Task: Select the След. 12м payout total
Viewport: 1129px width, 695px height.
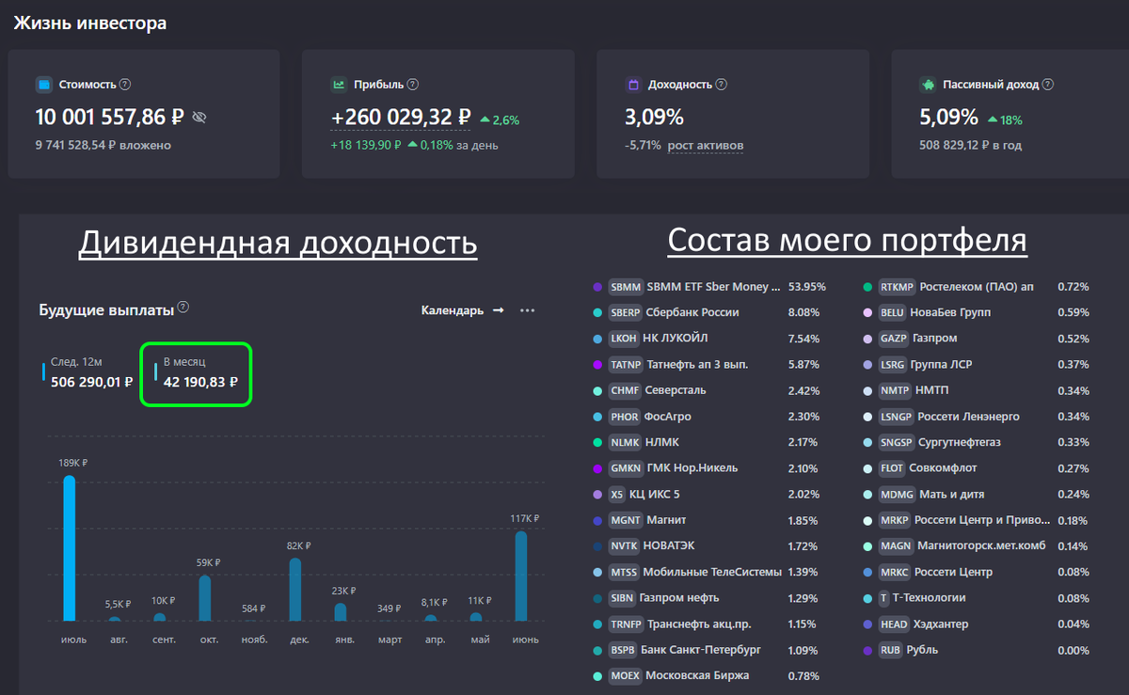Action: coord(92,382)
